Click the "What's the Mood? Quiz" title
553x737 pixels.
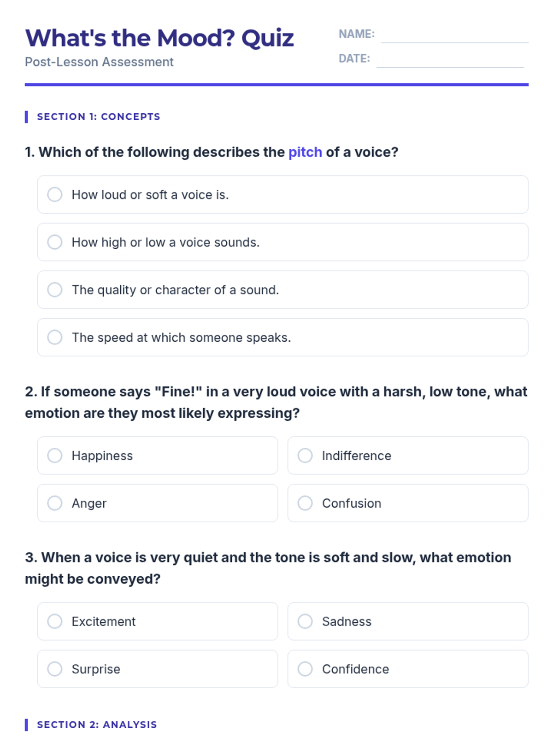(x=159, y=38)
